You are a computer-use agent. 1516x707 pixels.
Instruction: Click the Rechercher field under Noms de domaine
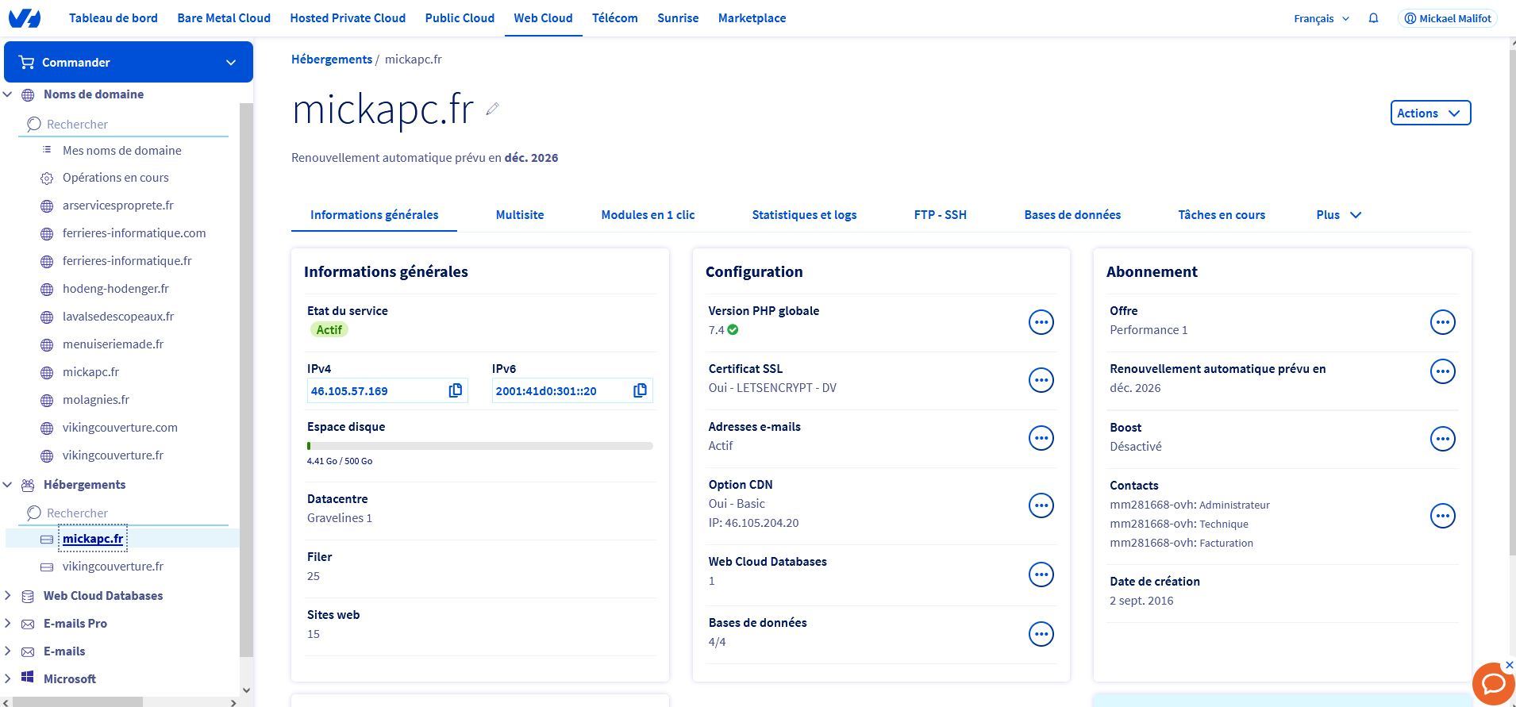tap(127, 125)
